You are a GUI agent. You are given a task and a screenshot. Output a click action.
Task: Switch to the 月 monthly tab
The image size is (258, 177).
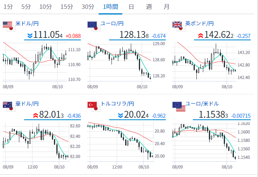[166, 7]
